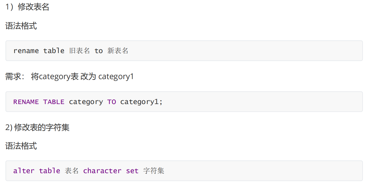The width and height of the screenshot is (373, 186).
Task: Click the uppercase "TO" keyword in the SQL statement
Action: tap(111, 102)
